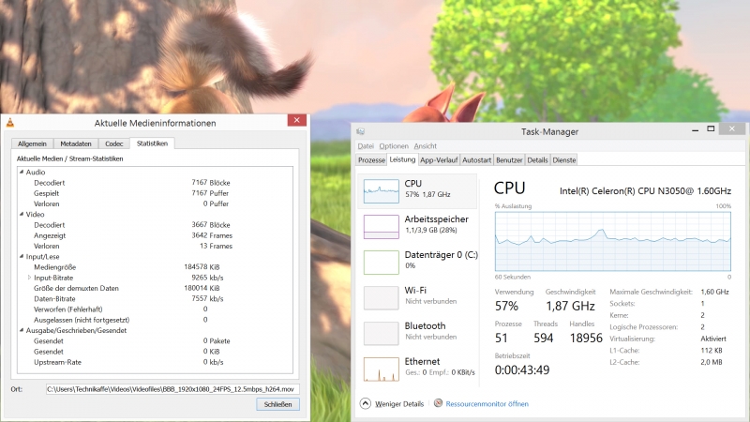Click the Ort file path field

pyautogui.click(x=172, y=389)
